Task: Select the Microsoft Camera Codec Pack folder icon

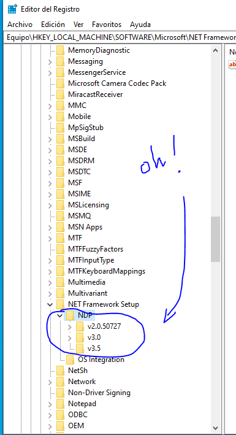Action: [60, 83]
